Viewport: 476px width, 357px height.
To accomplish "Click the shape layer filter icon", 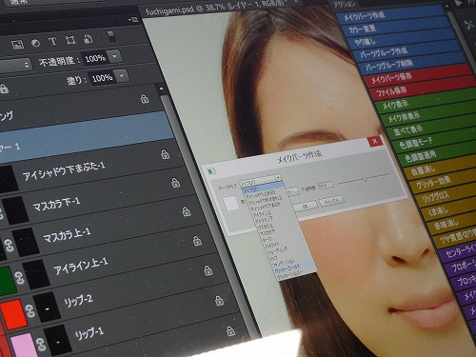I will pos(70,40).
